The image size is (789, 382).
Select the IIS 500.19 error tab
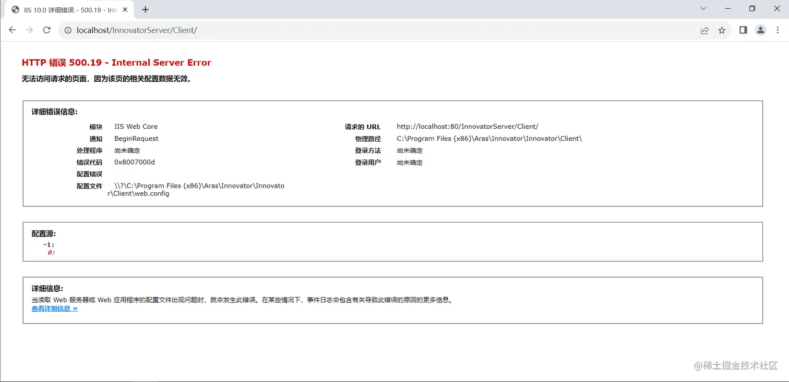click(68, 9)
